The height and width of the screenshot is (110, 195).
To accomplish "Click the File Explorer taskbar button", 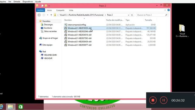I will 10,107.
